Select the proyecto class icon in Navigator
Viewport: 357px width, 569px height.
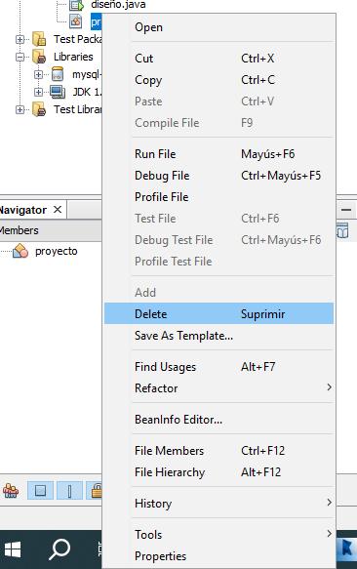pyautogui.click(x=20, y=251)
